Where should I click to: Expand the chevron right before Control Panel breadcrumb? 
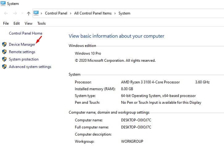tap(42, 13)
